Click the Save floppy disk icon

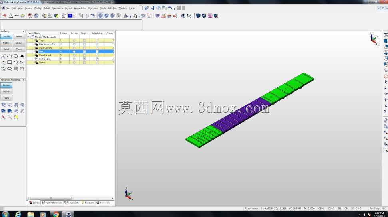pyautogui.click(x=152, y=8)
